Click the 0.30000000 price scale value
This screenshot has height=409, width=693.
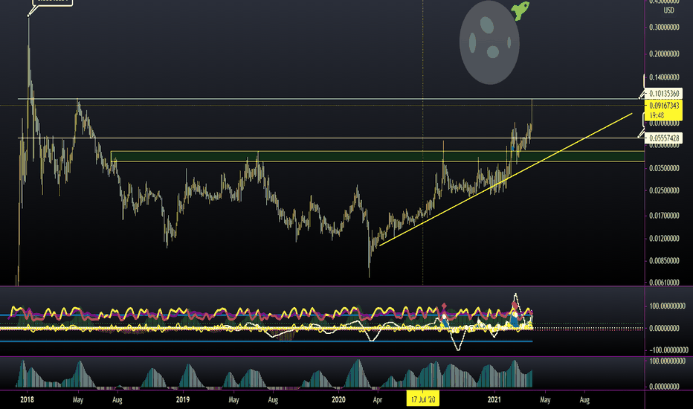tap(664, 28)
